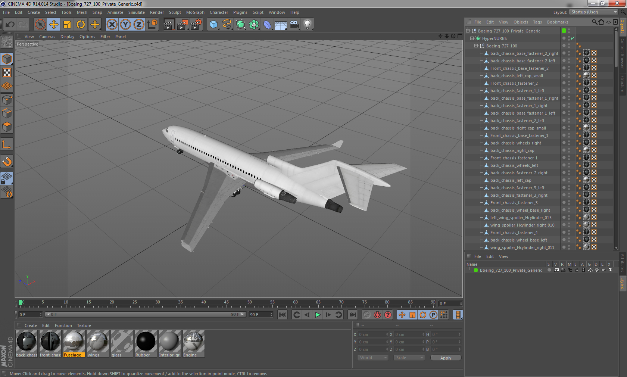
Task: Add a floor environment object
Action: click(281, 25)
